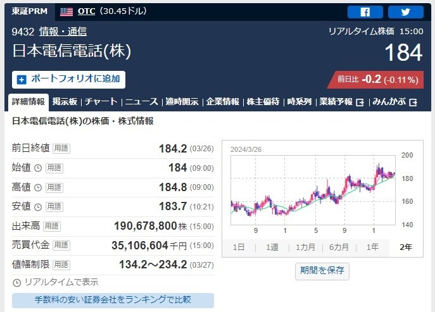Switch the chart period to 1日
Screen dimensions: 435x312
tap(239, 247)
